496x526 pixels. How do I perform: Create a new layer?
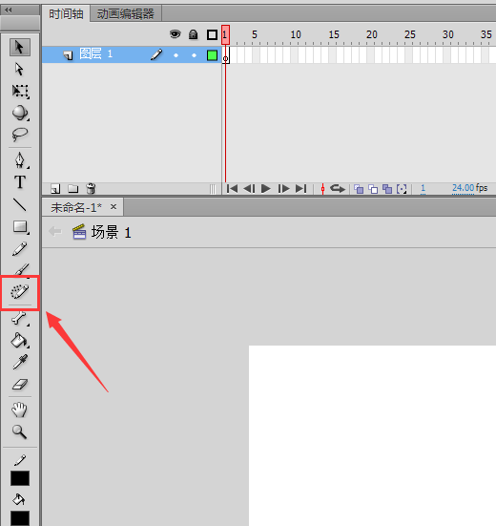[x=55, y=189]
